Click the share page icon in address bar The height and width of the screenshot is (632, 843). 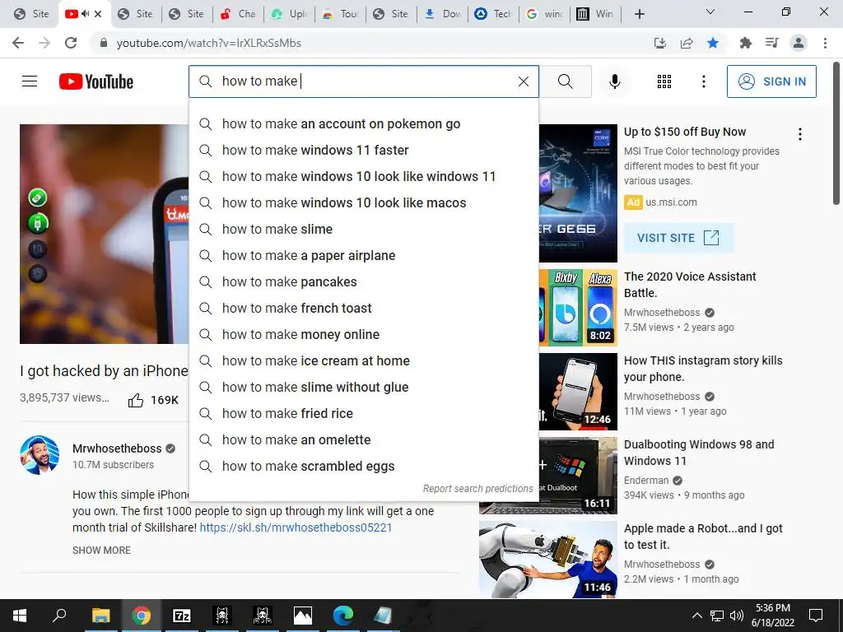click(x=687, y=43)
